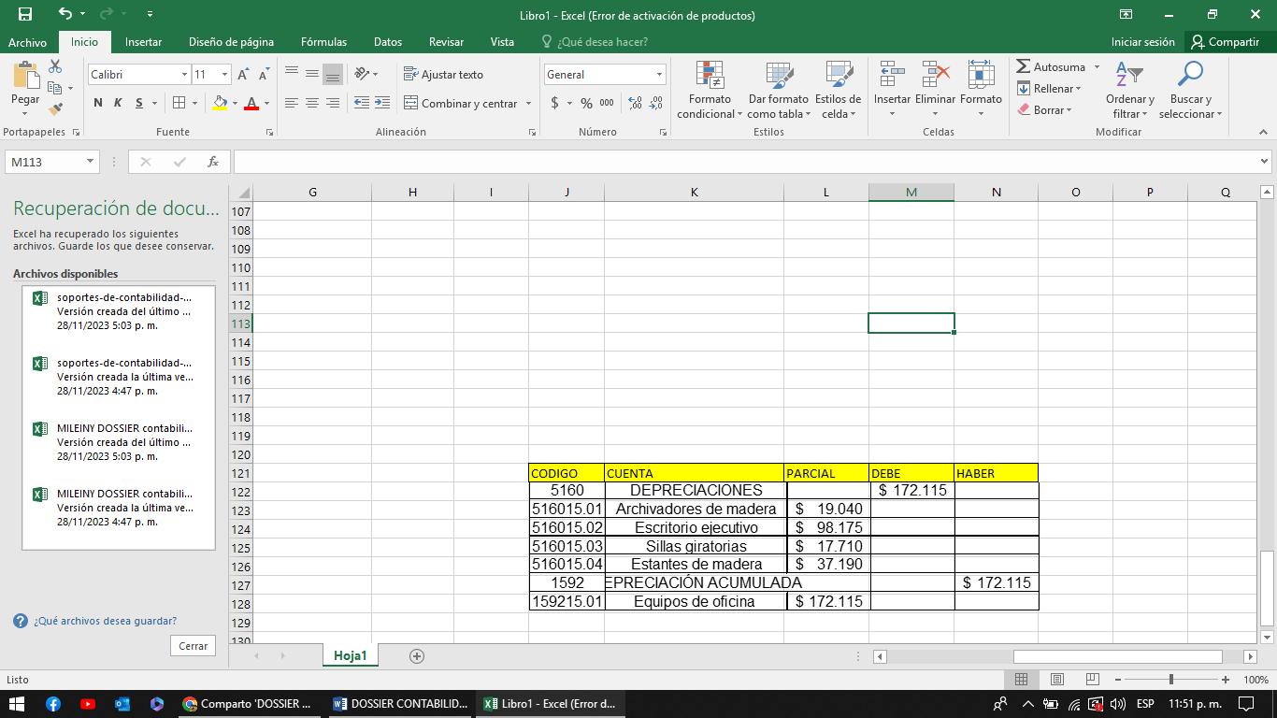Click Iniciar sesión to sign in
This screenshot has height=718, width=1277.
[x=1142, y=41]
